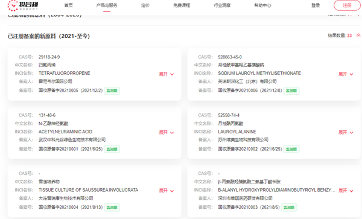Viewport: 362px width, 219px height.
Task: Click the INCI name TETRAFLUOROPROPENE
Action: (x=64, y=73)
